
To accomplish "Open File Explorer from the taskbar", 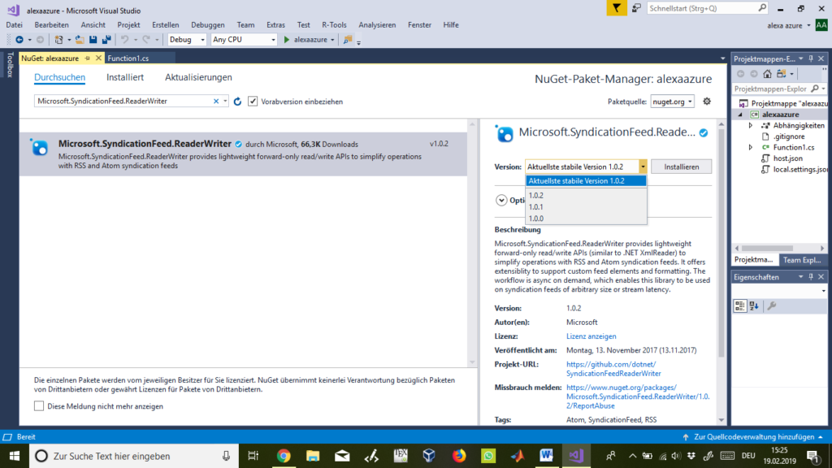I will coord(313,456).
